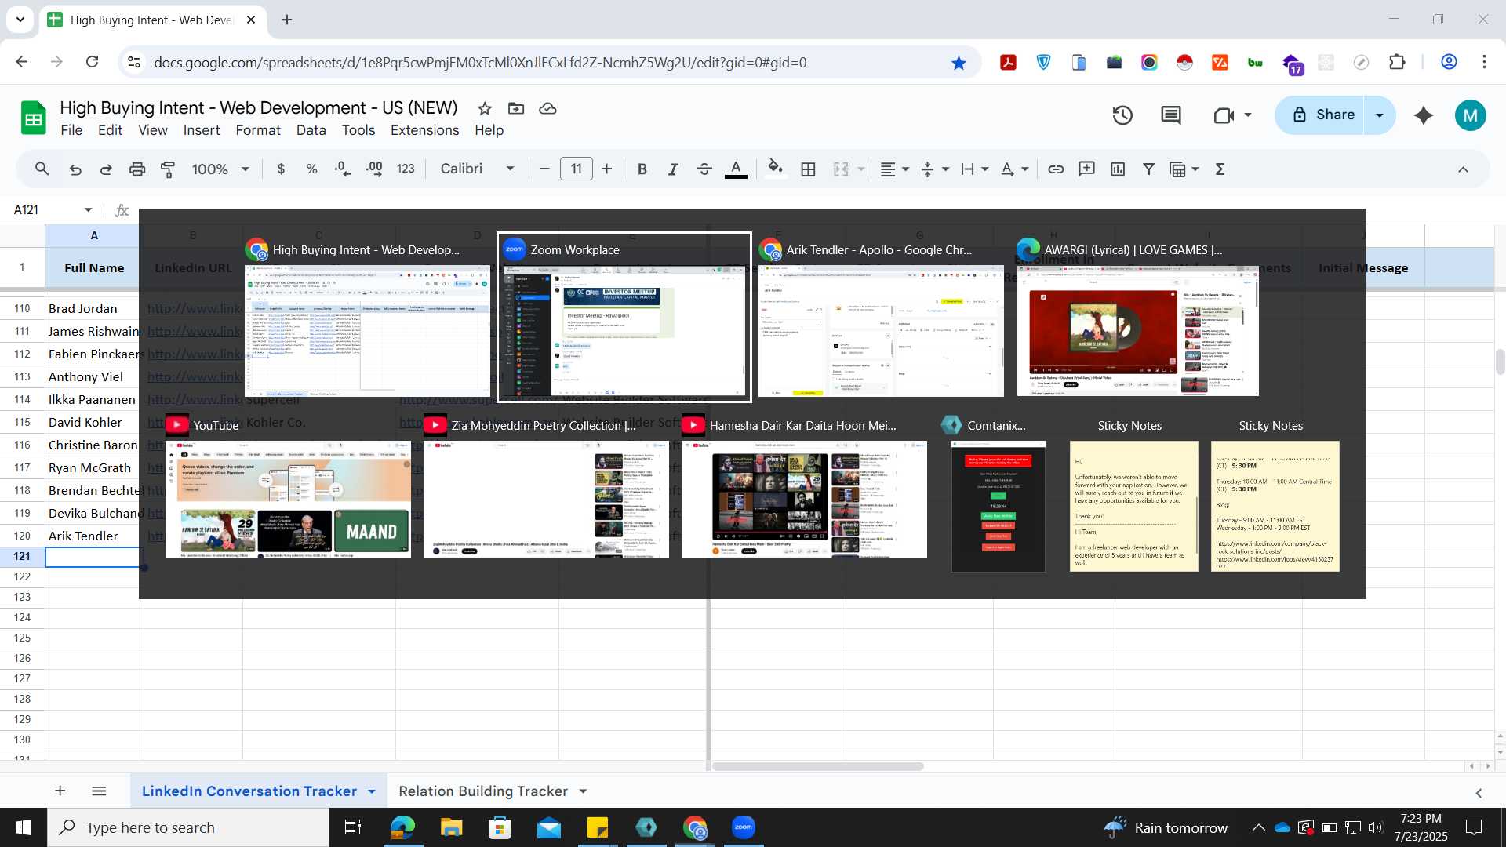Open version history clock icon
1506x847 pixels.
tap(1122, 115)
